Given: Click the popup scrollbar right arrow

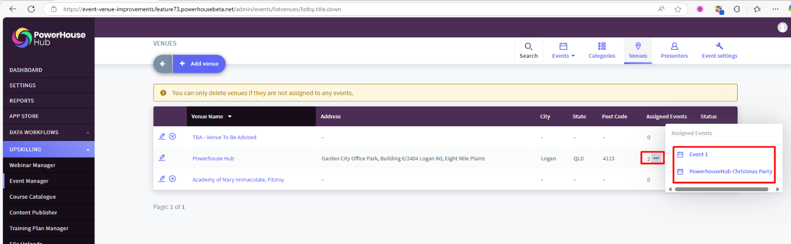Looking at the screenshot, I should pos(777,189).
